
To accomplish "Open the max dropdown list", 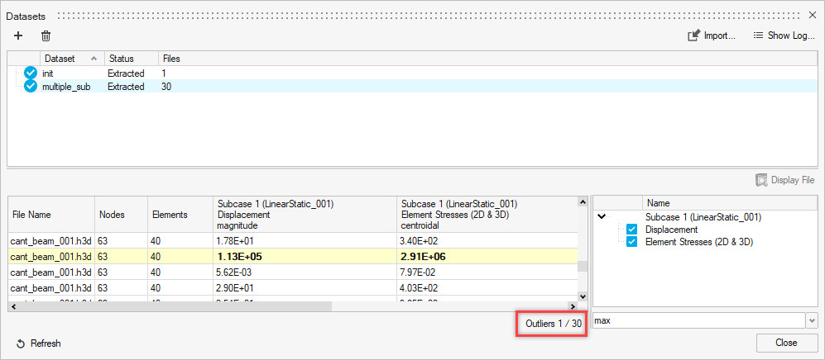I will [x=810, y=320].
